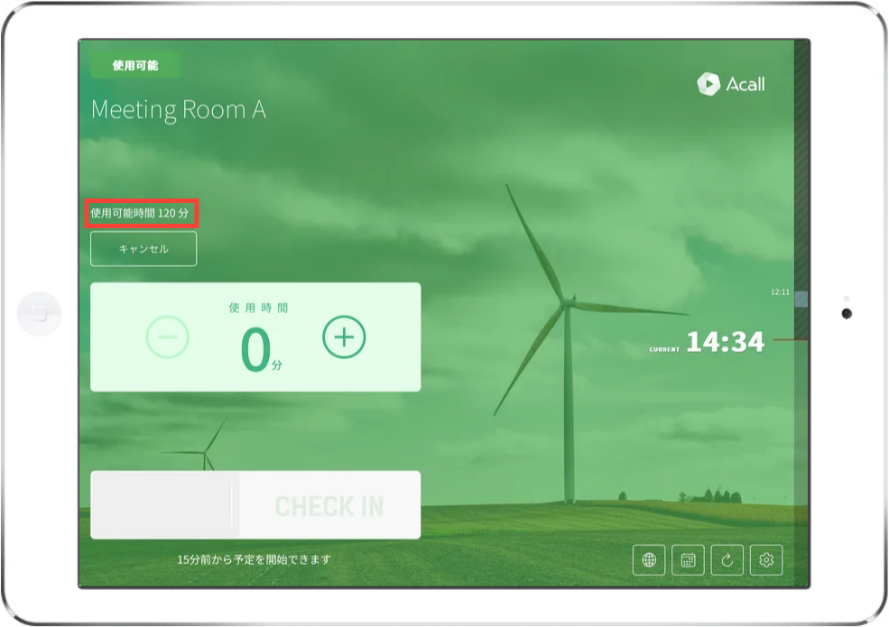Click the CHECK IN slider text

point(329,506)
